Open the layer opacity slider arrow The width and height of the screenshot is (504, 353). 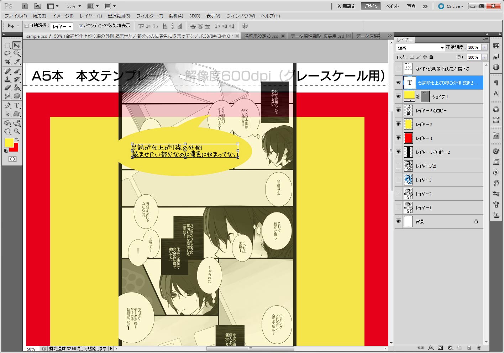pos(484,47)
